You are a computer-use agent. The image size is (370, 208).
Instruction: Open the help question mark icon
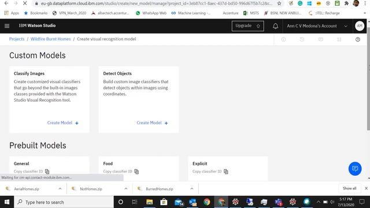point(358,40)
